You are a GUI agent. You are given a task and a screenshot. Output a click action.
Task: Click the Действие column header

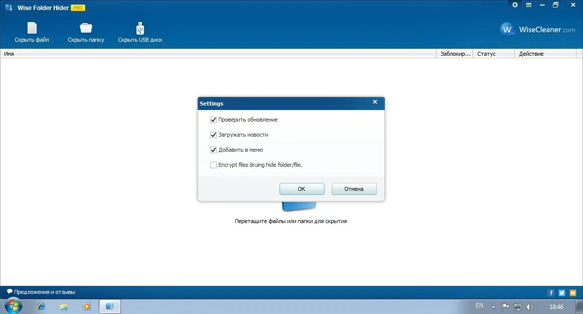click(545, 54)
